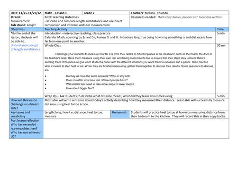Click the Key terms and vocabulary cell
This screenshot has height=182, width=237.
tap(26, 114)
